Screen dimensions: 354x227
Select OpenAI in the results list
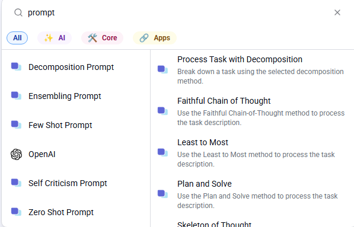(76, 154)
